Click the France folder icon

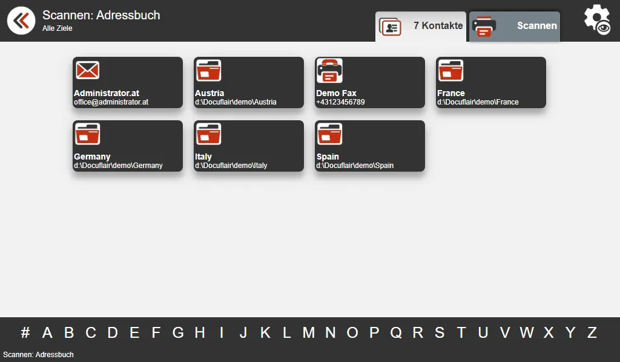pos(450,71)
